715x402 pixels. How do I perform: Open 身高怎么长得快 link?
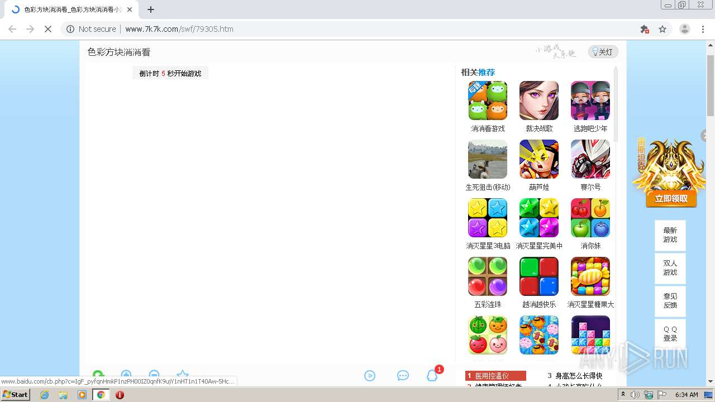[x=579, y=376]
